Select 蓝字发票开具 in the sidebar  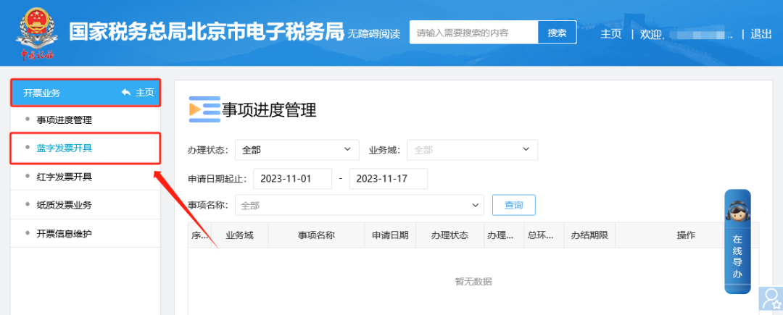[65, 148]
